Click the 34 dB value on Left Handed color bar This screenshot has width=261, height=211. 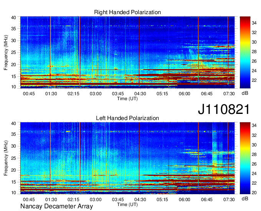[254, 125]
